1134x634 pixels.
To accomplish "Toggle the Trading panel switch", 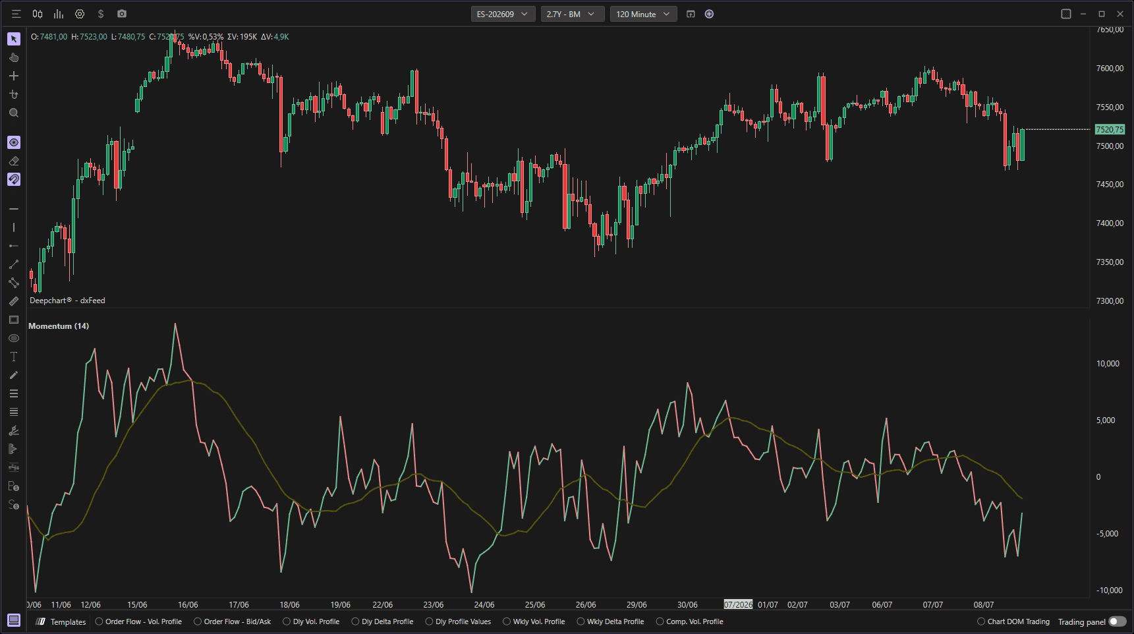I will point(1118,621).
